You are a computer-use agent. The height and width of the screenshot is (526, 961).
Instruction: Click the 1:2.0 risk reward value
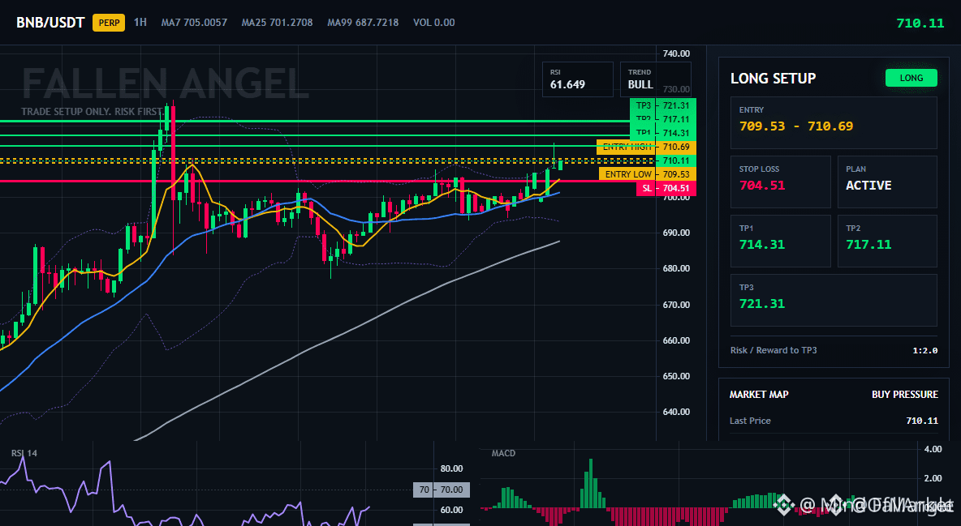point(924,351)
